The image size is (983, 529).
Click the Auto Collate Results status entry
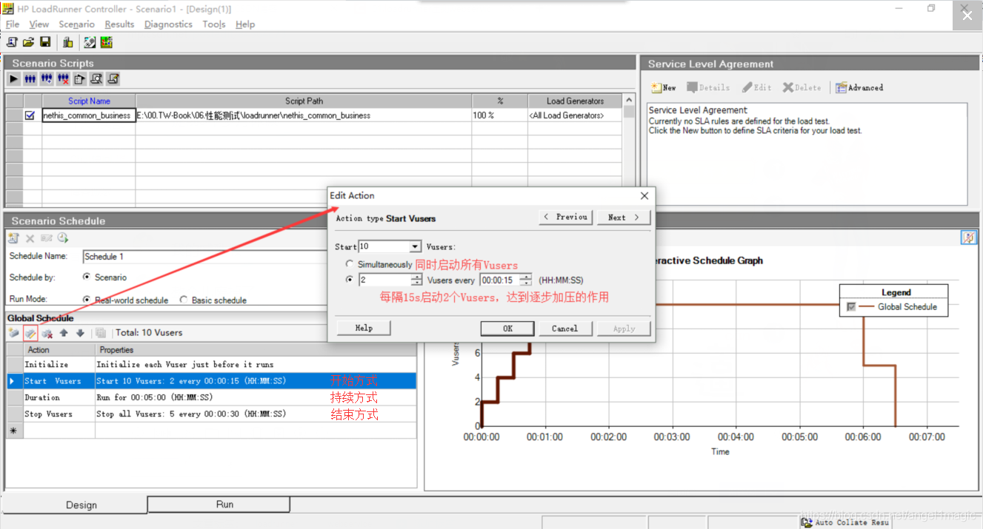point(845,522)
